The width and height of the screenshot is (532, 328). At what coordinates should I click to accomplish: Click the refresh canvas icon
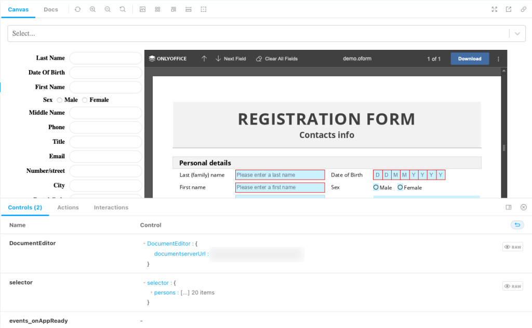coord(77,9)
